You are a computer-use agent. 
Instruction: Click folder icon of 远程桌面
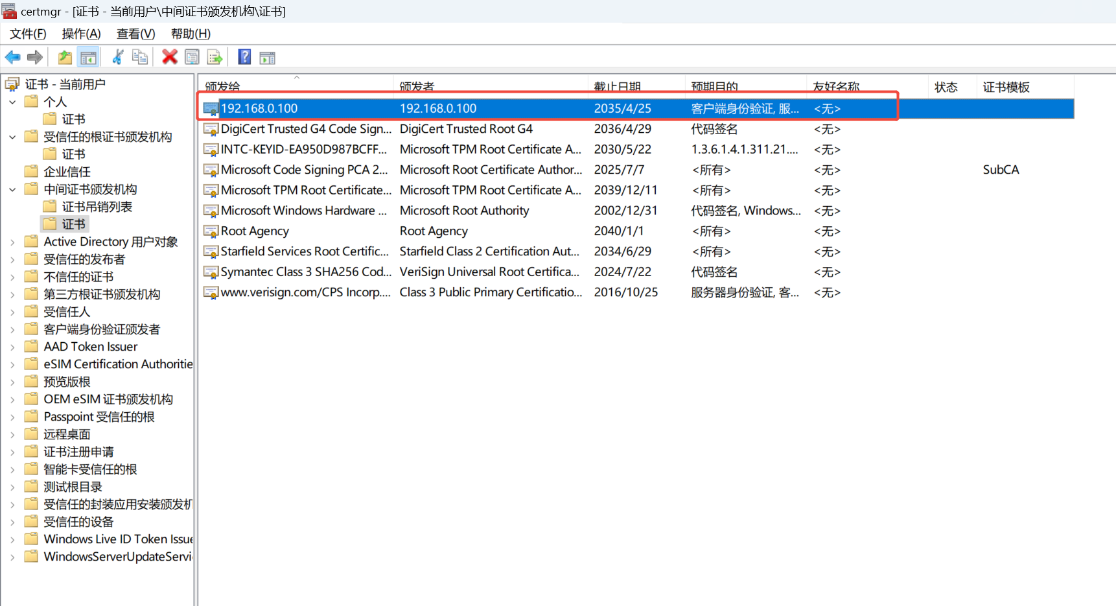tap(31, 434)
